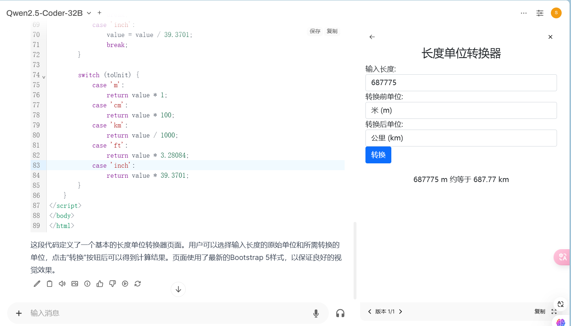571x326 pixels.
Task: Click the case 'm' line 75
Action: click(x=108, y=85)
